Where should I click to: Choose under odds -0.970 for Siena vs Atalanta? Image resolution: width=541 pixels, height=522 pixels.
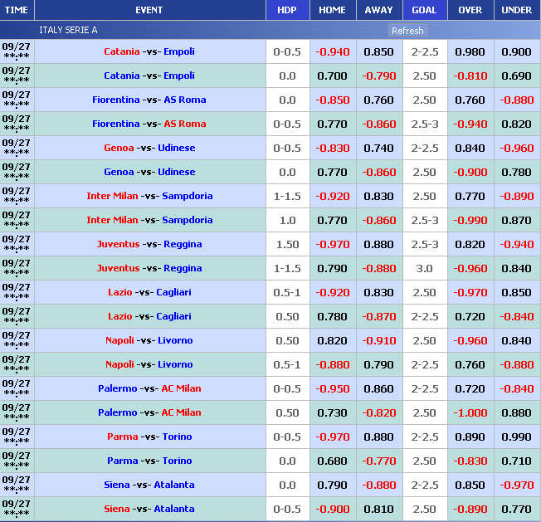coord(517,485)
